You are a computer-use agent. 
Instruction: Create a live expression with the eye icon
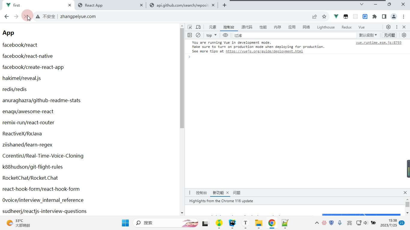click(x=225, y=35)
